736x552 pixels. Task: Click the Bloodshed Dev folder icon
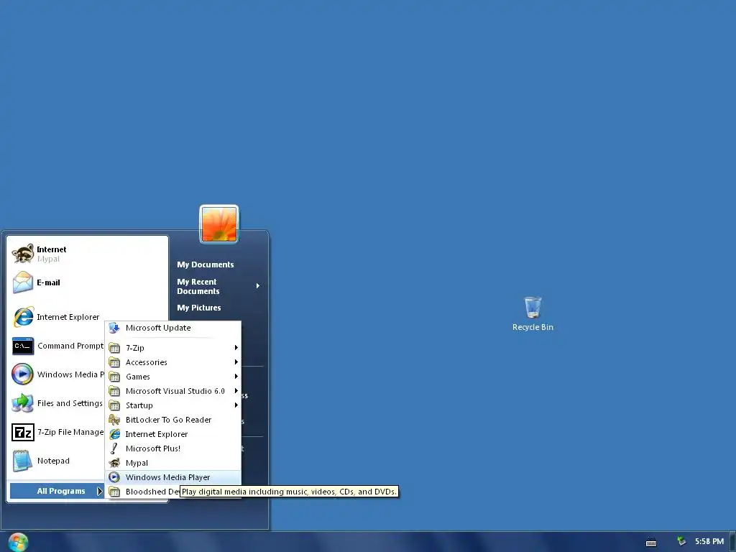(x=114, y=492)
